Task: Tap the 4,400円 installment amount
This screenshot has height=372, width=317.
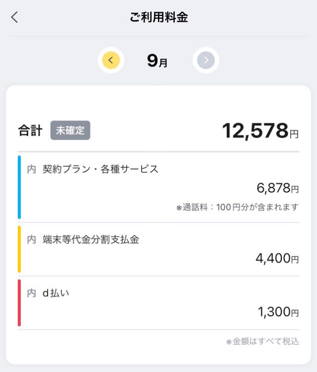Action: [277, 258]
